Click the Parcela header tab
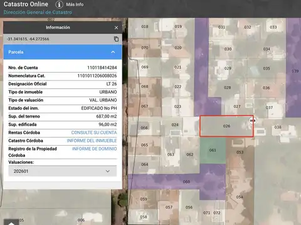The width and height of the screenshot is (301, 225). (x=63, y=52)
